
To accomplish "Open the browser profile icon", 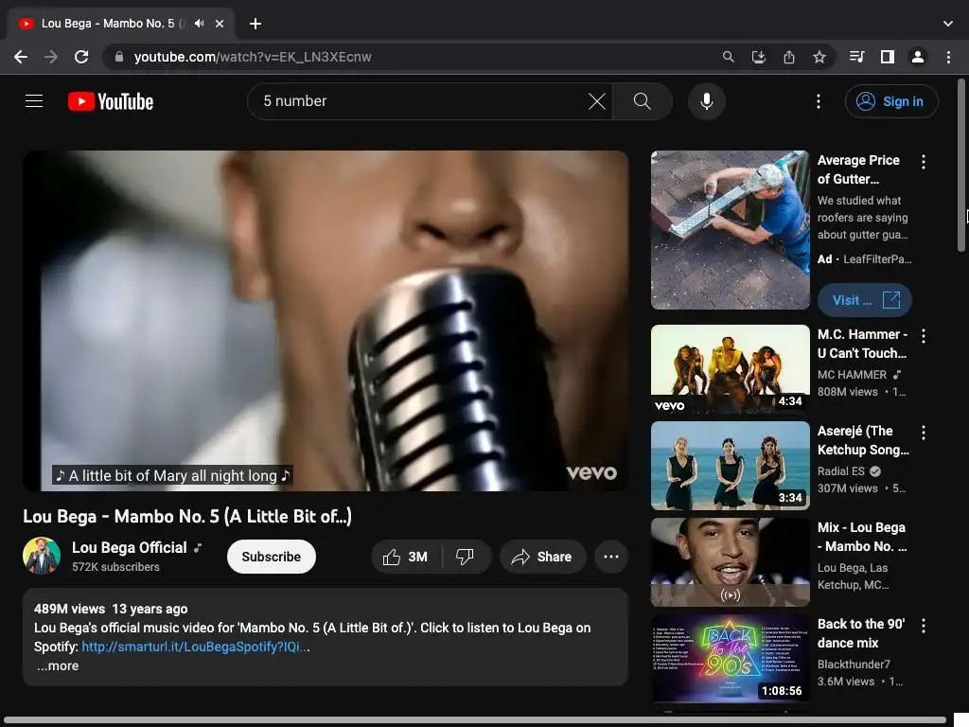I will [917, 57].
